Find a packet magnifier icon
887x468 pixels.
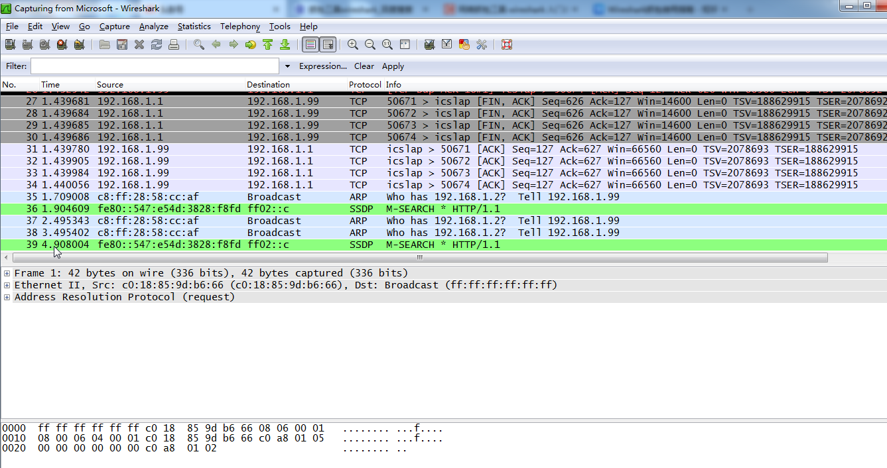pyautogui.click(x=199, y=44)
